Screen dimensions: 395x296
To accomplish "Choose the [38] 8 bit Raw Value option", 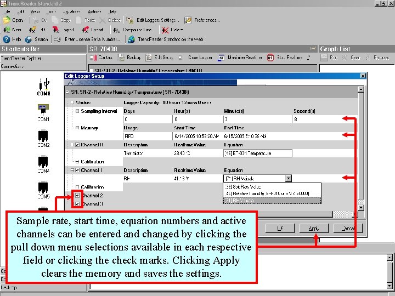I will pyautogui.click(x=272, y=187).
